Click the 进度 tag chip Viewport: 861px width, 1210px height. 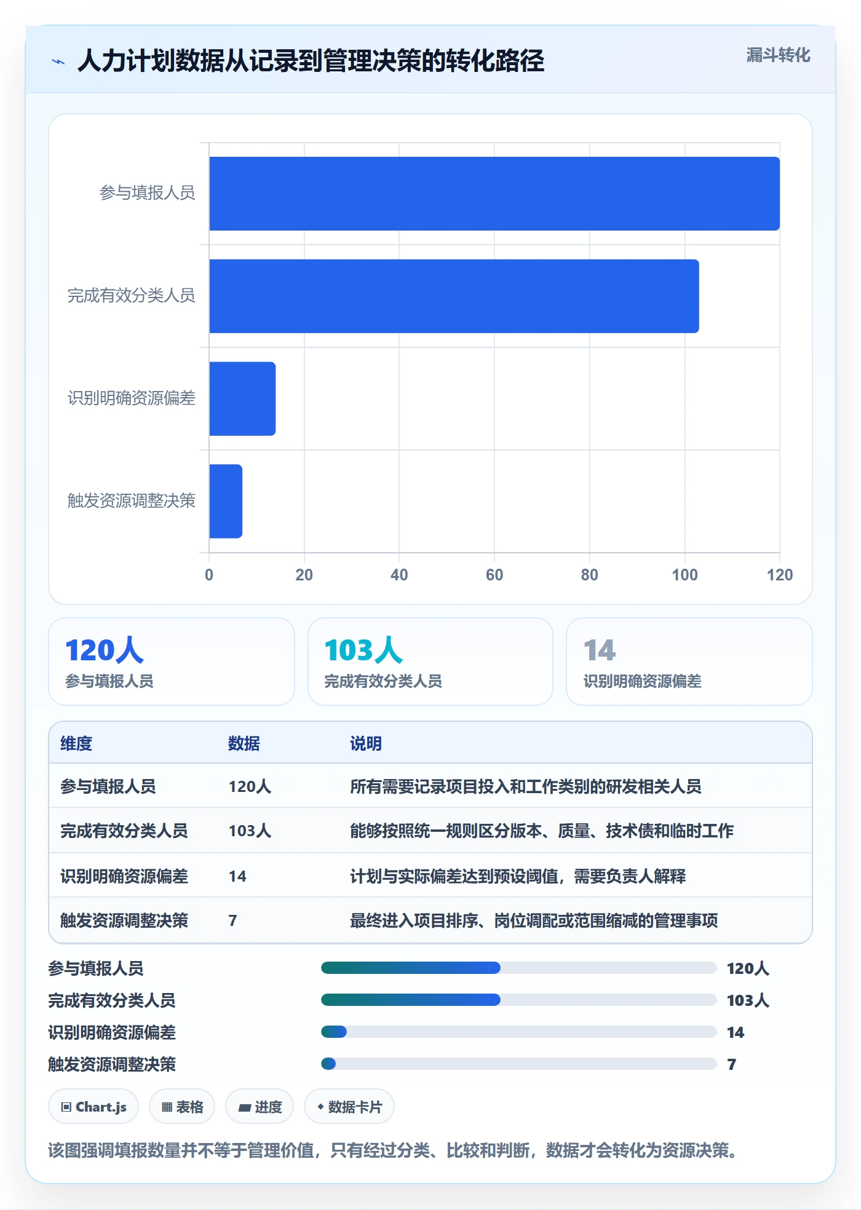260,1107
